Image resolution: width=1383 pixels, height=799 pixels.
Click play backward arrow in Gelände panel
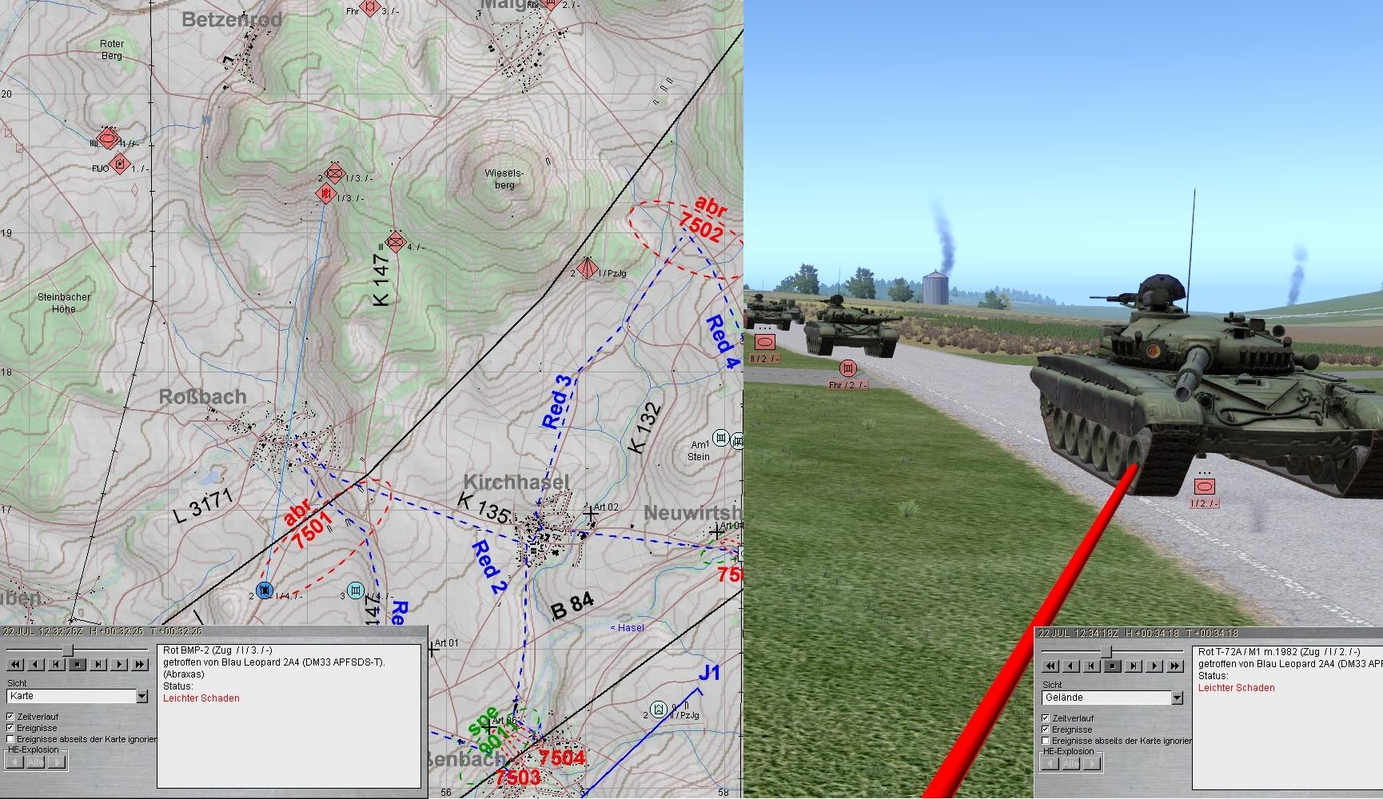[1070, 666]
